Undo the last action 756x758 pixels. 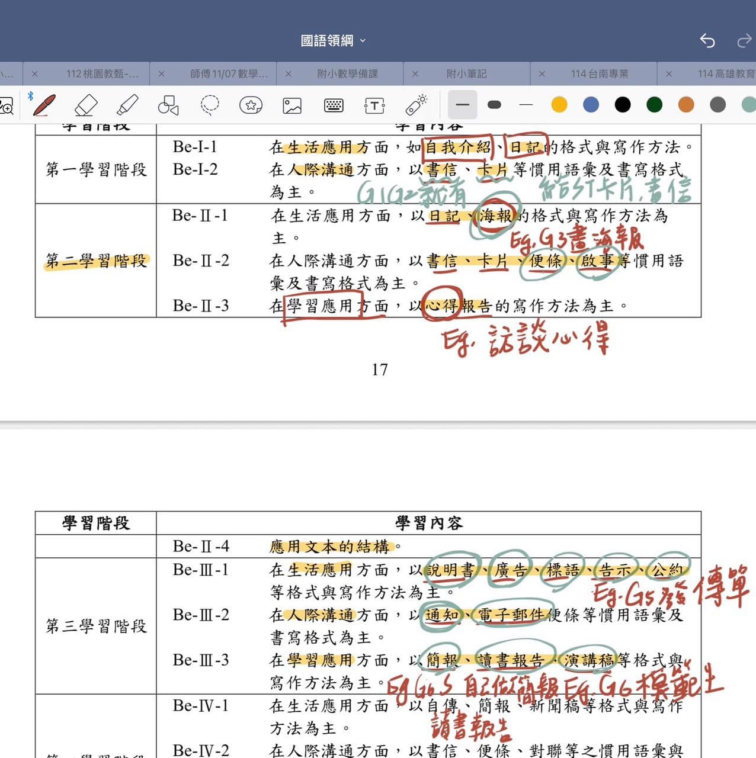(x=707, y=40)
